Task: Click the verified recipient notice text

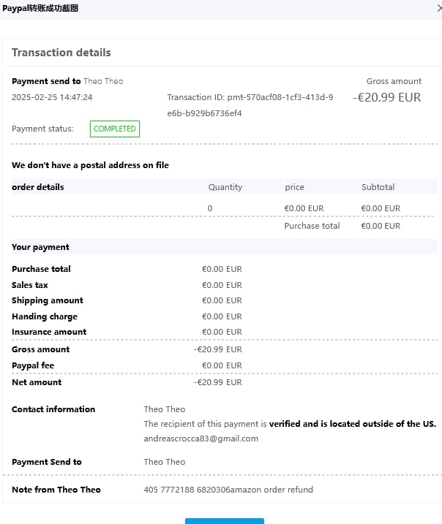Action: (x=290, y=424)
